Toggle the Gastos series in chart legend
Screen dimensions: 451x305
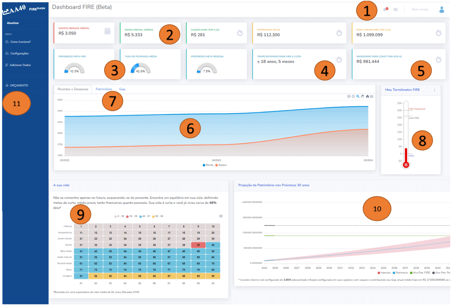click(x=220, y=165)
